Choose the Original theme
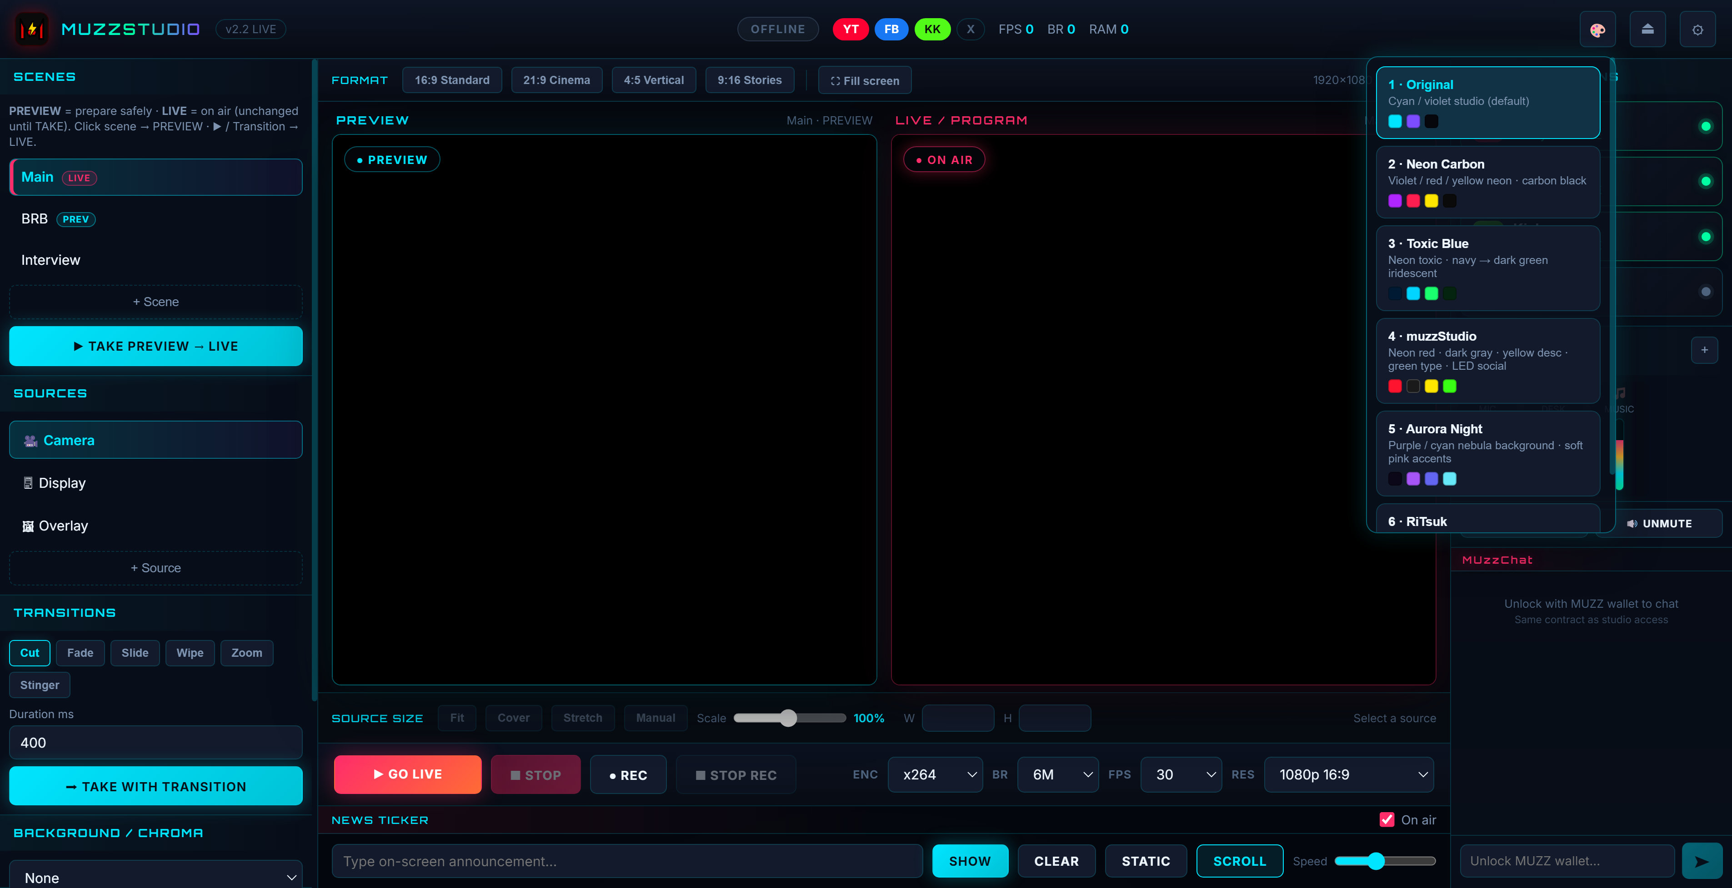The width and height of the screenshot is (1732, 888). coord(1487,103)
